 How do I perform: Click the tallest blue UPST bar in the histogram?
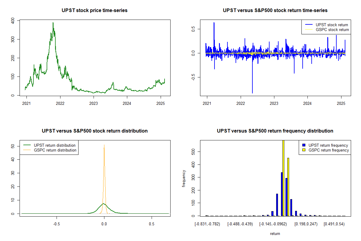282,194
